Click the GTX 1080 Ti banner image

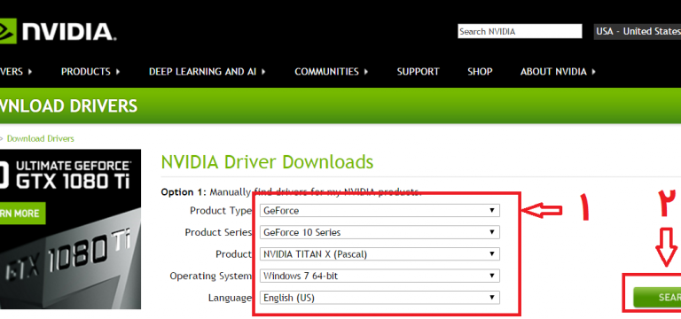(x=70, y=230)
